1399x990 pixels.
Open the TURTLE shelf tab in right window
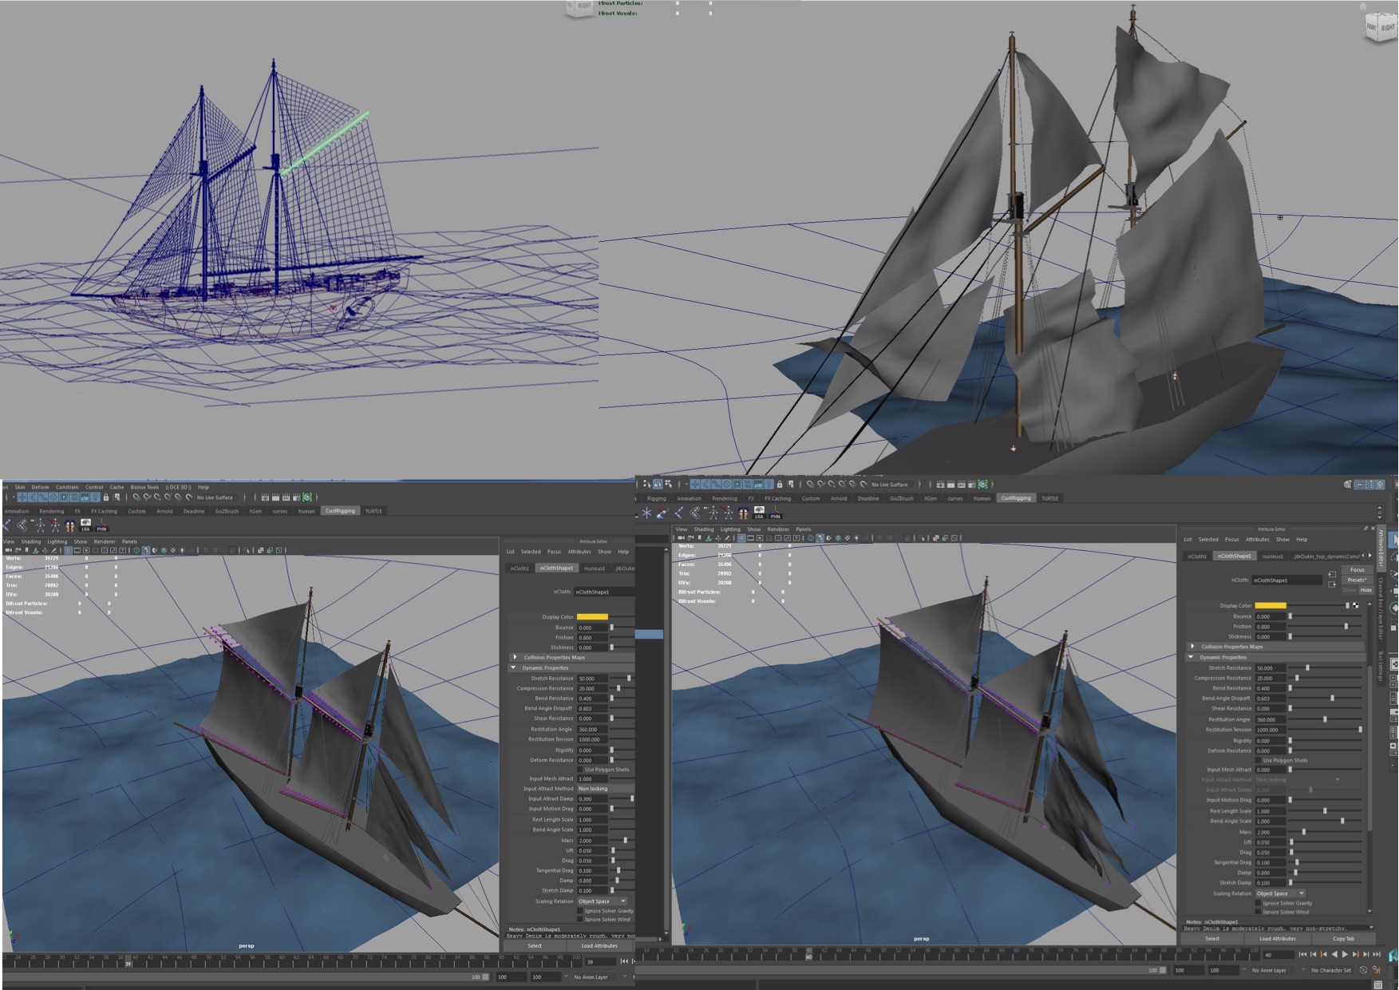1049,498
